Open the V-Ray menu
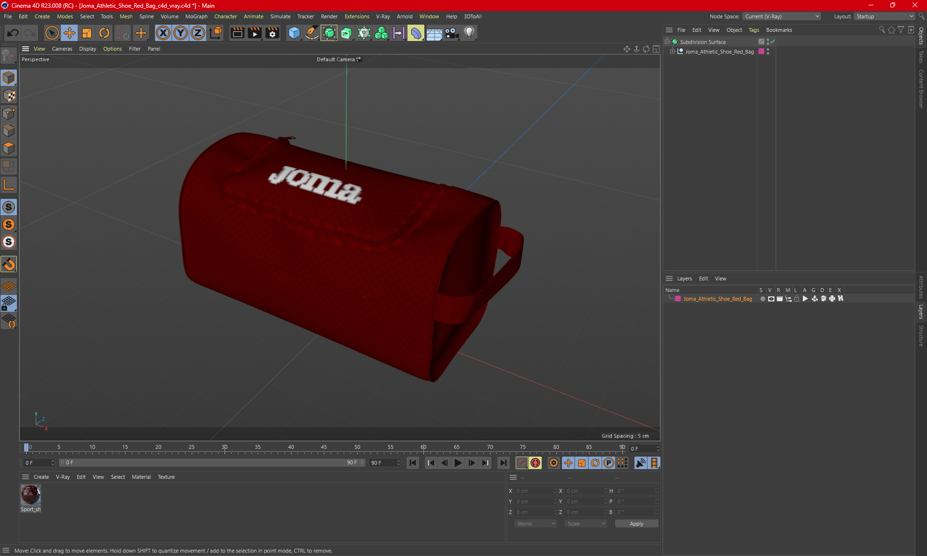 [x=383, y=16]
